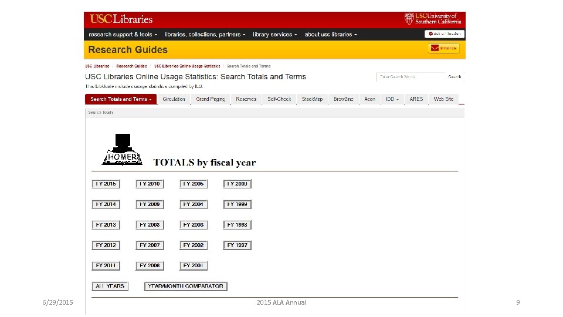Switch to the StackMap tab

click(x=312, y=99)
